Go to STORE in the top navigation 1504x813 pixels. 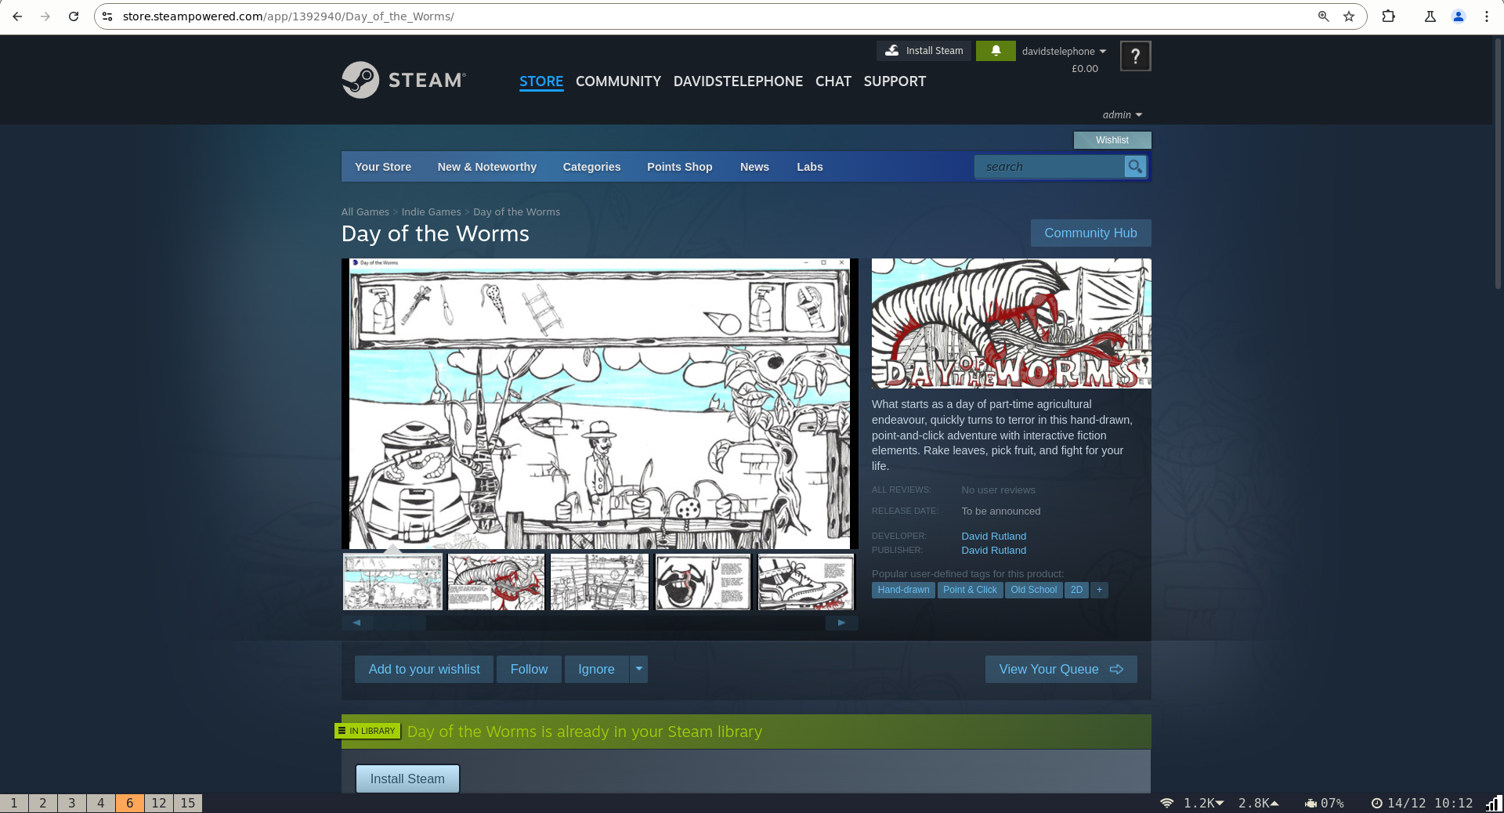tap(541, 81)
